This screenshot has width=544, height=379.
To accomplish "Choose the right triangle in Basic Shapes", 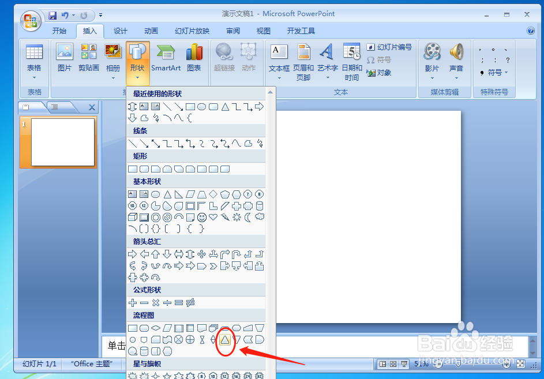I will (179, 194).
